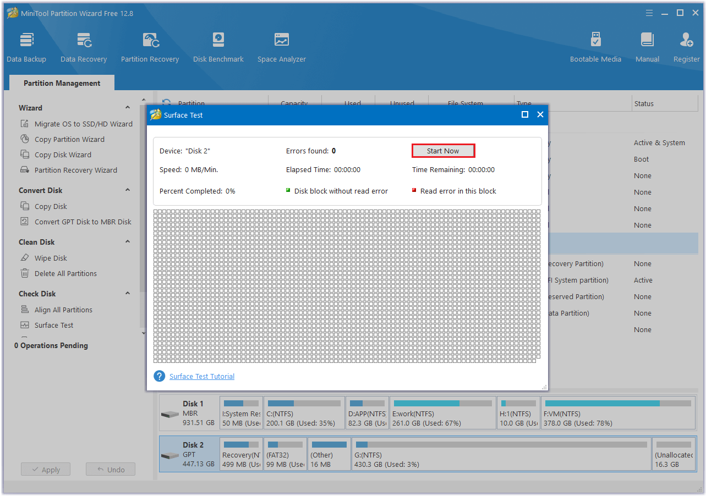Select G:(NTFS) partition on Disk 2
Screen dimensions: 706x496
click(501, 454)
